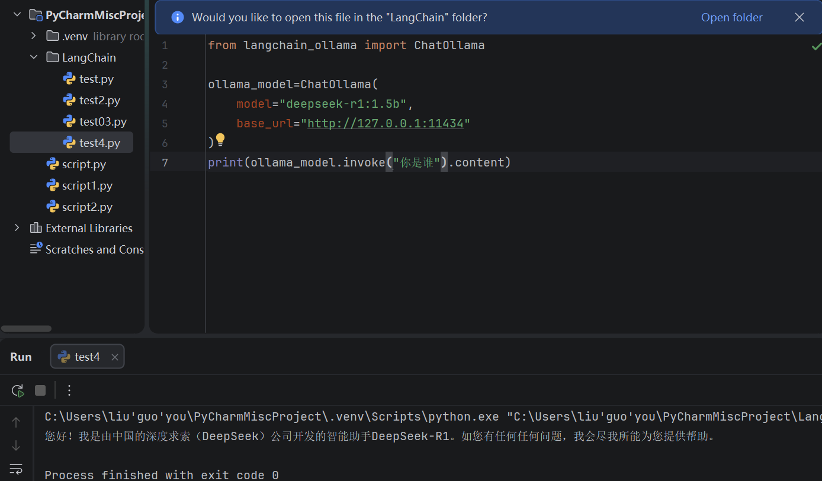
Task: Click the langchain_ollama module name on line 1
Action: point(300,45)
